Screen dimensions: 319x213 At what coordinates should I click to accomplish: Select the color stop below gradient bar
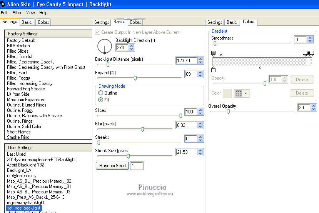coord(213,70)
